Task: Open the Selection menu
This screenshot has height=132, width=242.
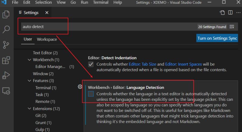Action: 43,2
